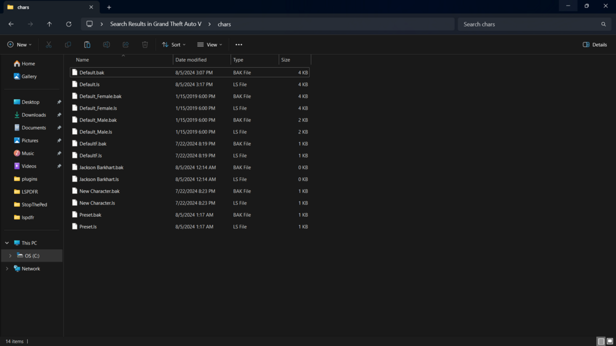The image size is (616, 346).
Task: Refresh the chars folder view
Action: (69, 24)
